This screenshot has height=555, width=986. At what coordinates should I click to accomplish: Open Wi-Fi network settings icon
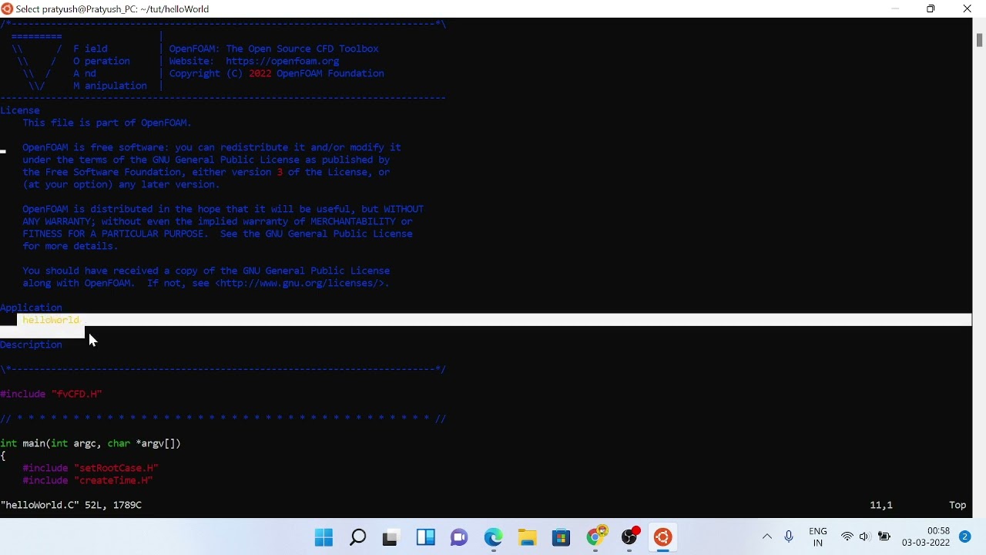[847, 536]
